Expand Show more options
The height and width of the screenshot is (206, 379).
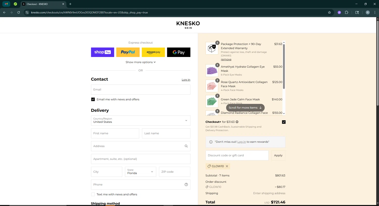click(x=140, y=62)
